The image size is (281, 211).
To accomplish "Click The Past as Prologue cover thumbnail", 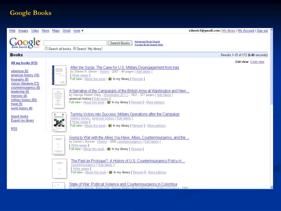I will pos(60,168).
